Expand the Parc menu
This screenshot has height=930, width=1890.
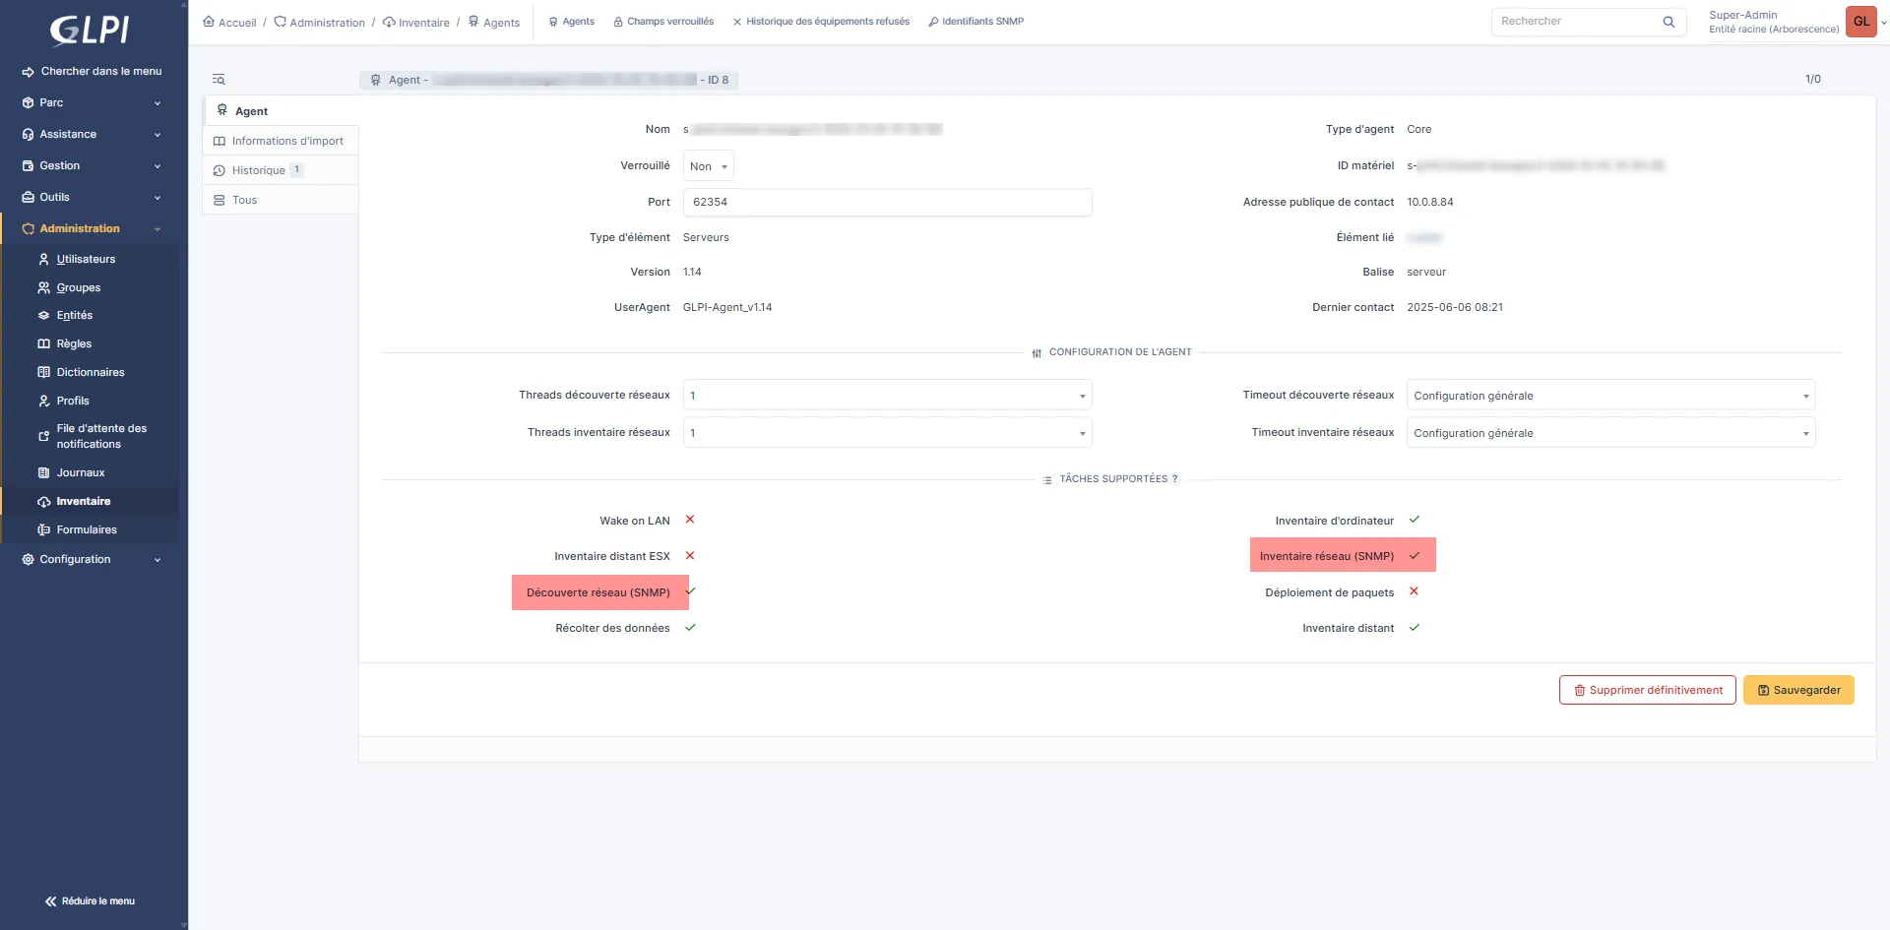92,102
